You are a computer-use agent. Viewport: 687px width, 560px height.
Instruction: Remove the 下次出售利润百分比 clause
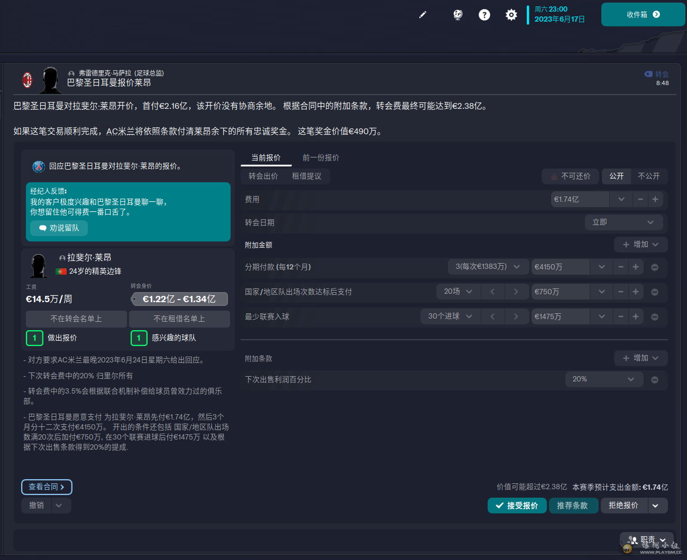(x=655, y=380)
